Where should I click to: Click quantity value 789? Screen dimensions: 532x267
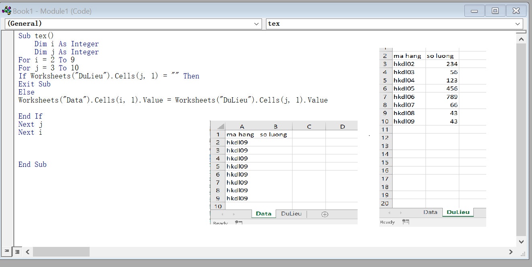[452, 97]
